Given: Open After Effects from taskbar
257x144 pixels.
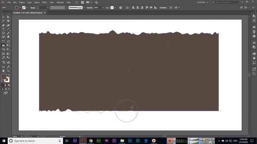Looking at the screenshot, I should tap(75, 141).
